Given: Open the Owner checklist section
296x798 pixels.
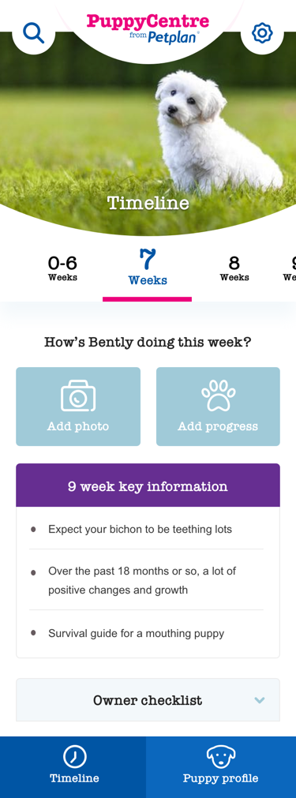Looking at the screenshot, I should 148,700.
